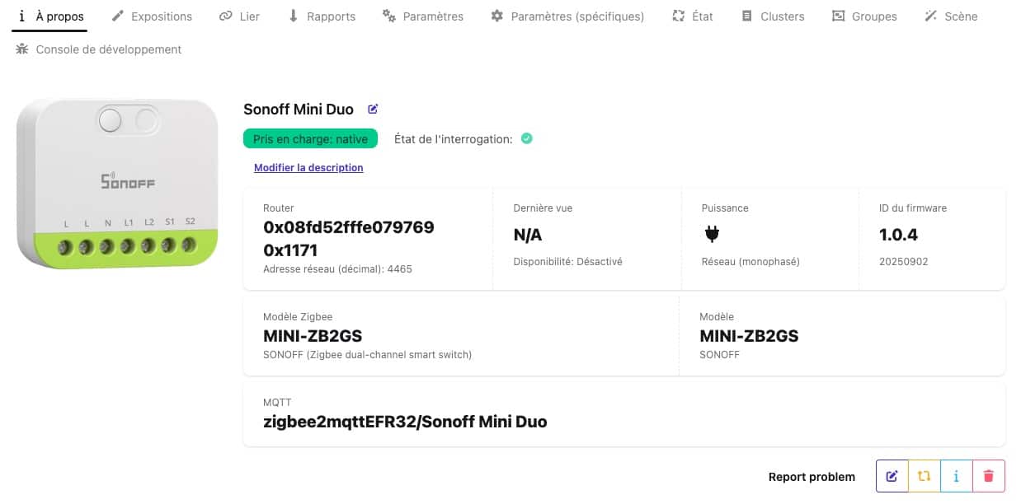Click the red trash delete device button
The image size is (1021, 504).
pyautogui.click(x=989, y=476)
